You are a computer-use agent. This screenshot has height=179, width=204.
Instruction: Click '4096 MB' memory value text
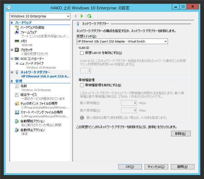[27, 45]
